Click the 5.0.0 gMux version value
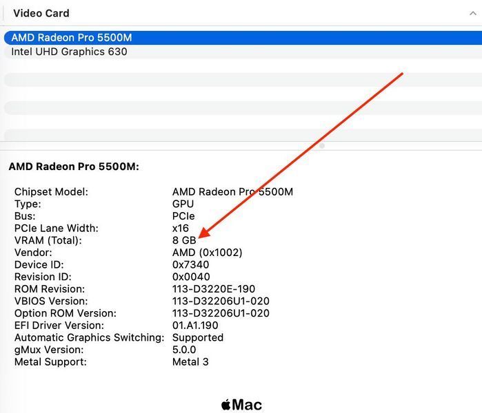 coord(184,350)
